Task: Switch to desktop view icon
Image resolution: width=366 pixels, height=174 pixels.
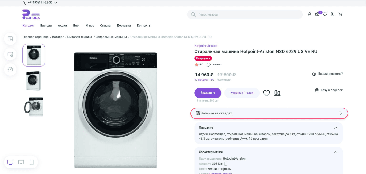Action: click(x=10, y=162)
